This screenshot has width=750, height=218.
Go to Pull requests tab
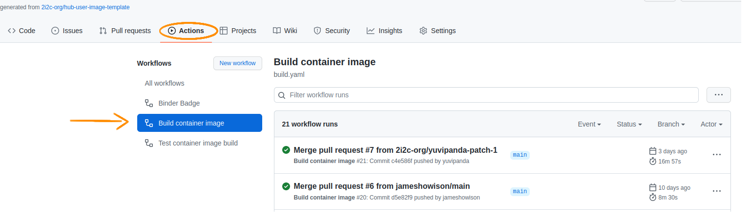(x=125, y=31)
